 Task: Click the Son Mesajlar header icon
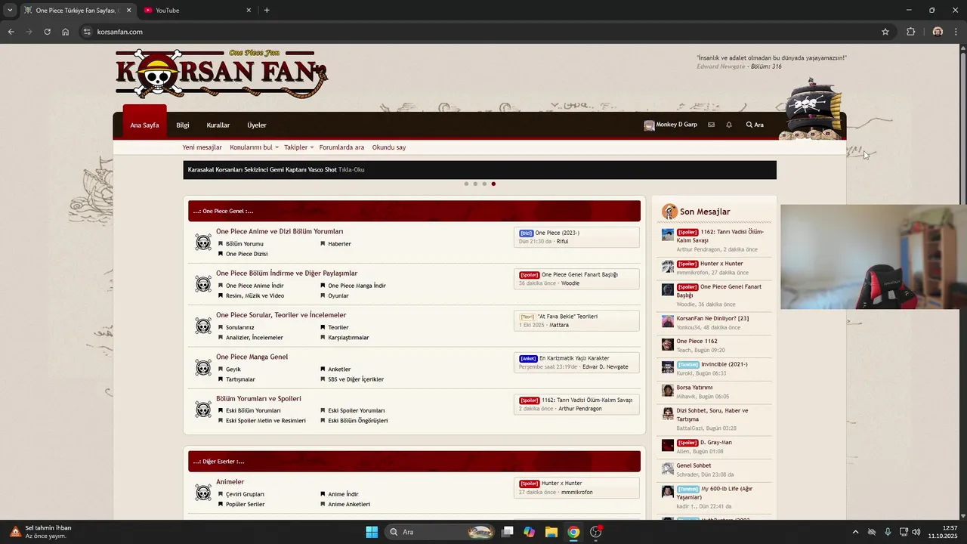click(x=669, y=212)
